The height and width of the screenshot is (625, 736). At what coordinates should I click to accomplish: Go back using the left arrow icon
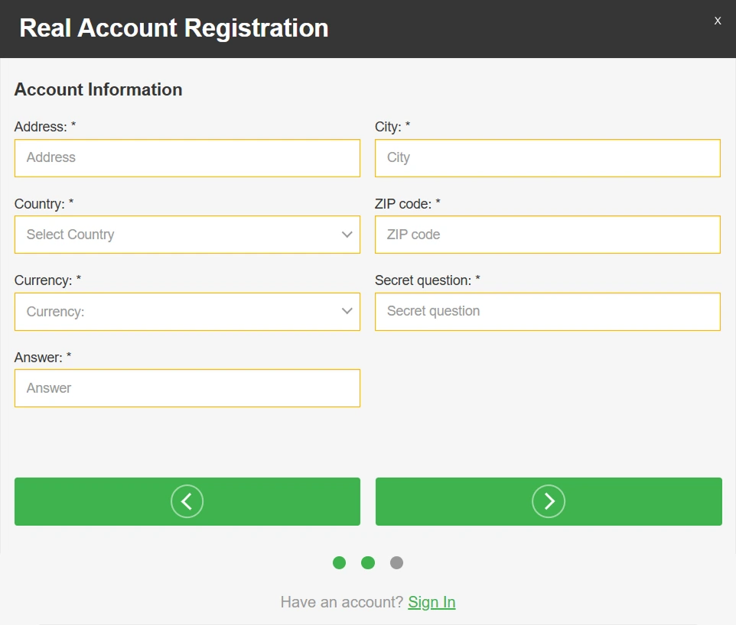point(187,501)
